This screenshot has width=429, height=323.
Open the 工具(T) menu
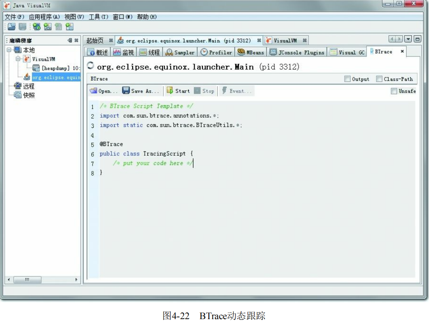click(99, 17)
